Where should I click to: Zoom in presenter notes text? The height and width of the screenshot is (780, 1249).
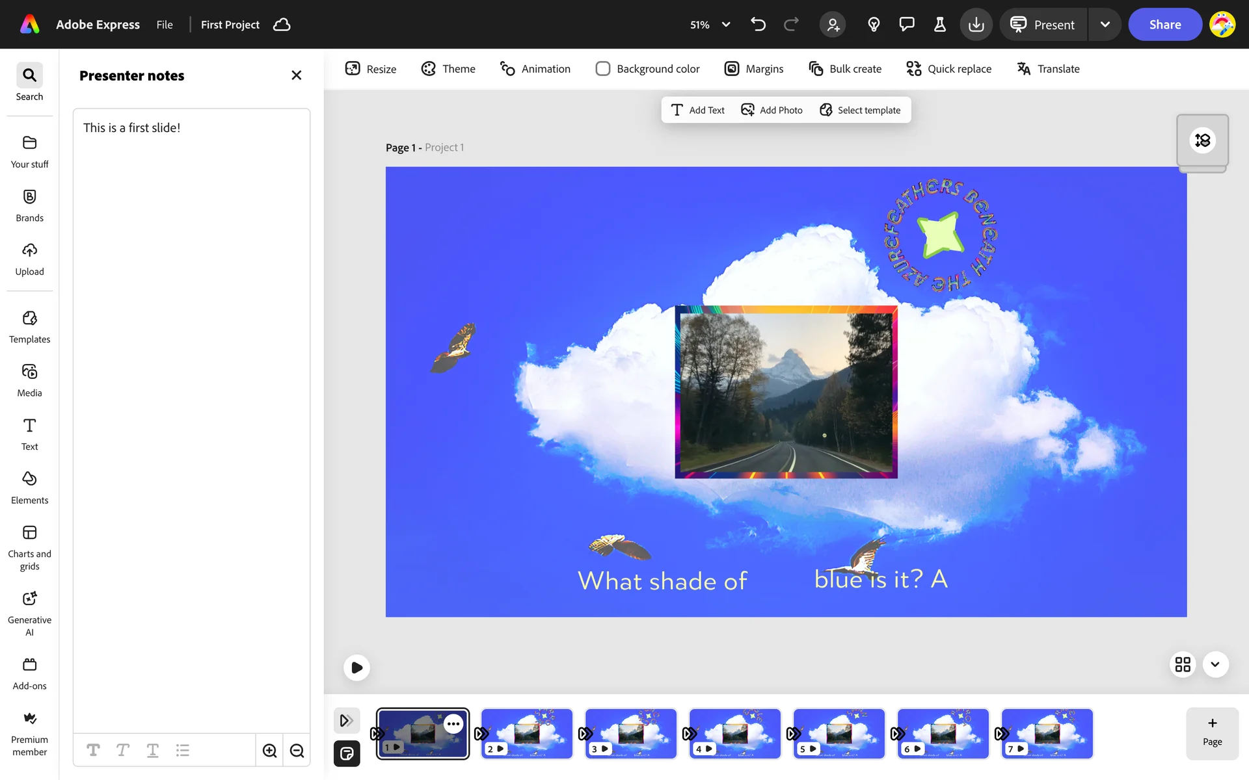[x=269, y=751]
